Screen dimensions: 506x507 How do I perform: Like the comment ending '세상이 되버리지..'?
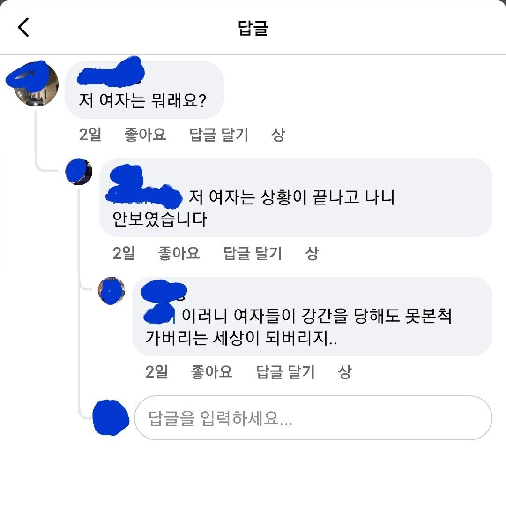tap(211, 372)
